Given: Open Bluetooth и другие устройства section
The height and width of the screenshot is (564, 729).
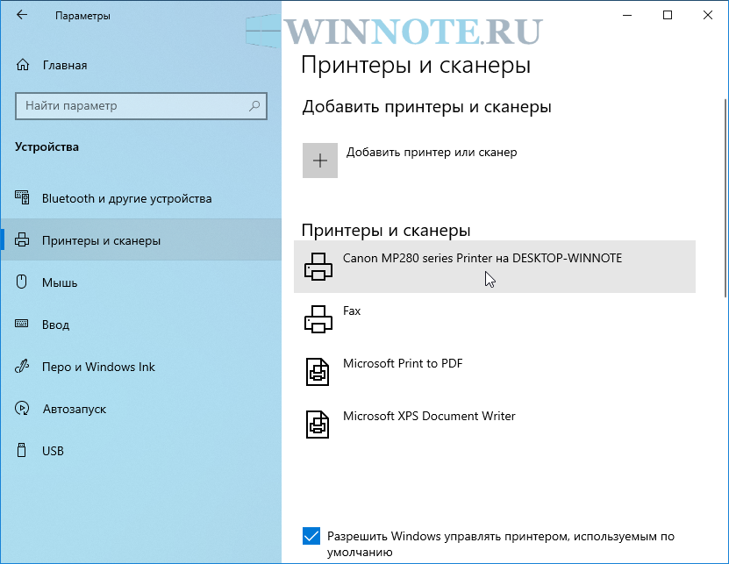Looking at the screenshot, I should [x=126, y=198].
